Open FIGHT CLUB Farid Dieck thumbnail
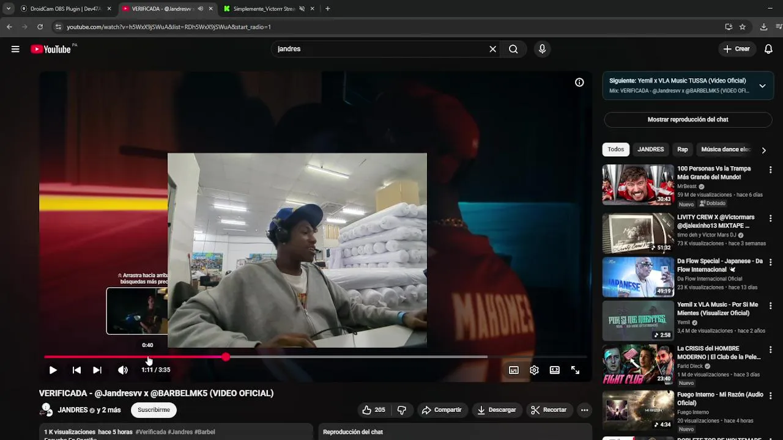Screen dimensions: 783x440 638,364
